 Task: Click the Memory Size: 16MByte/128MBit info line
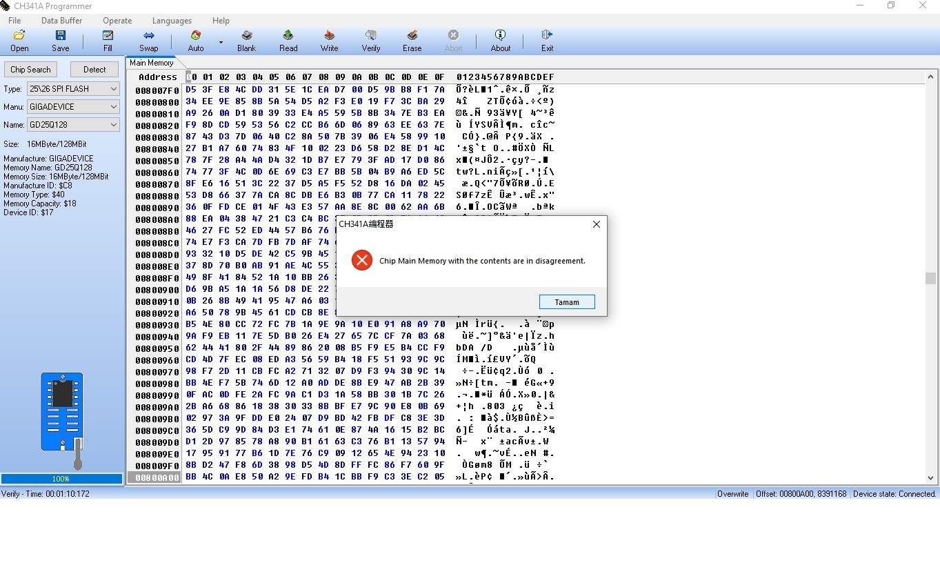[56, 177]
